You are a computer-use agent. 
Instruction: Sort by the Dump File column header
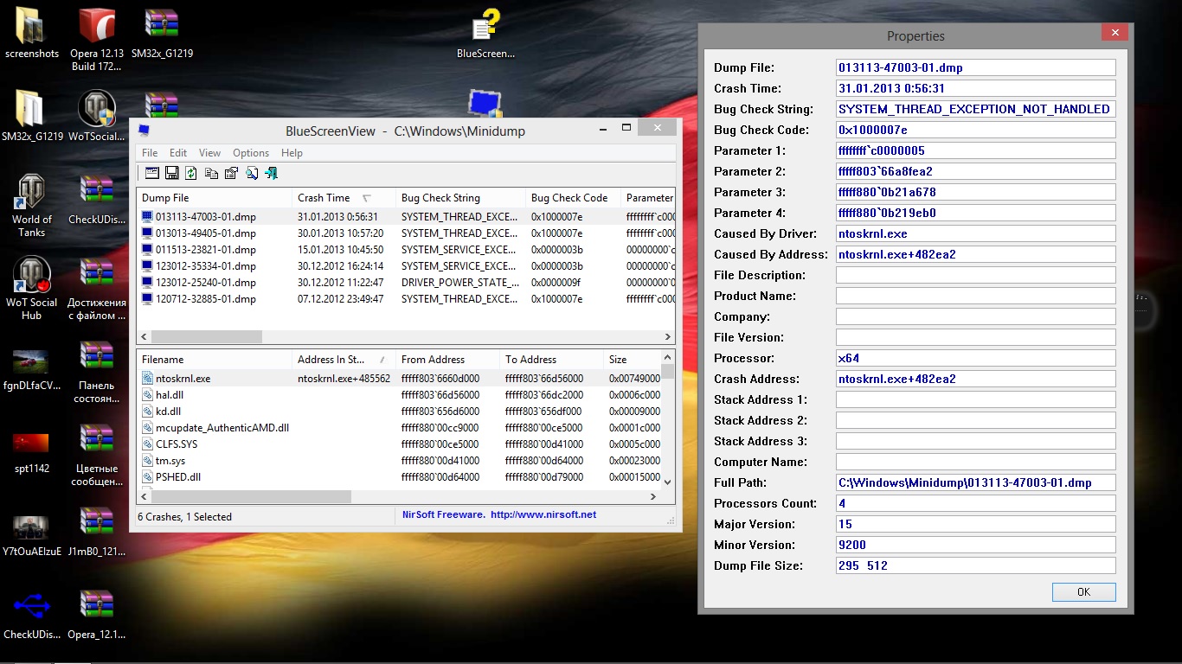[x=165, y=198]
